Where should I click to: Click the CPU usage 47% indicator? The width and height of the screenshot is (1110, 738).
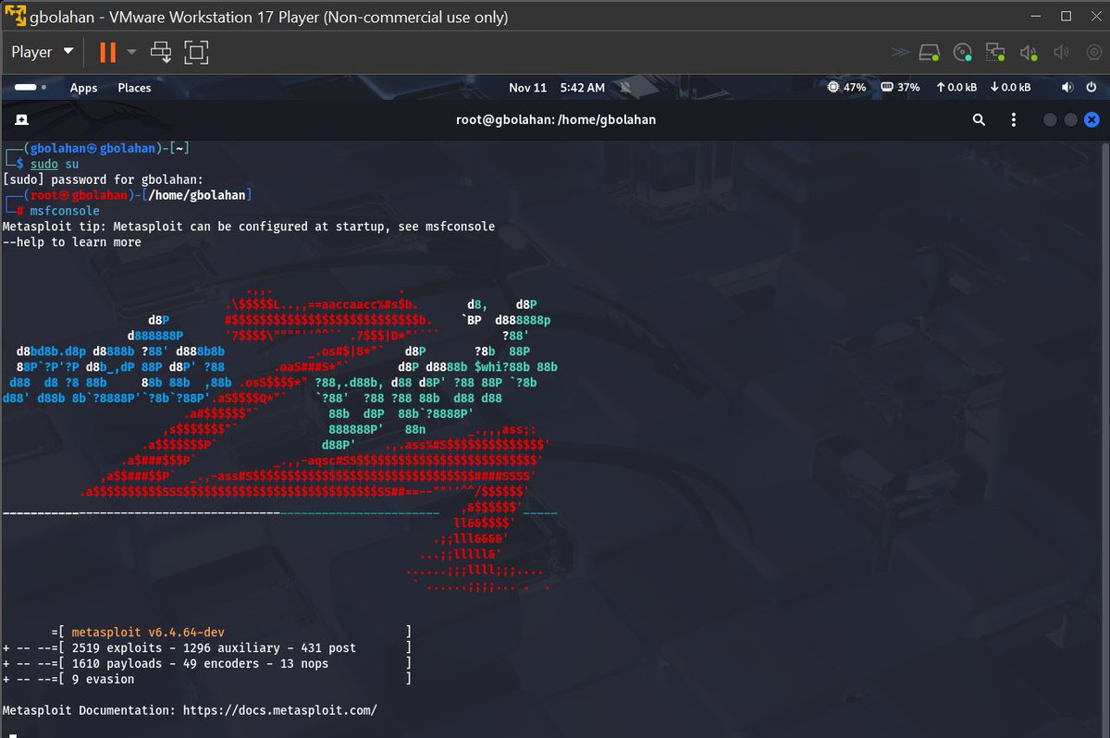coord(846,88)
